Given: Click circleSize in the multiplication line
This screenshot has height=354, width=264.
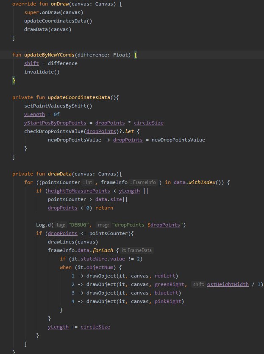Looking at the screenshot, I should [x=149, y=123].
